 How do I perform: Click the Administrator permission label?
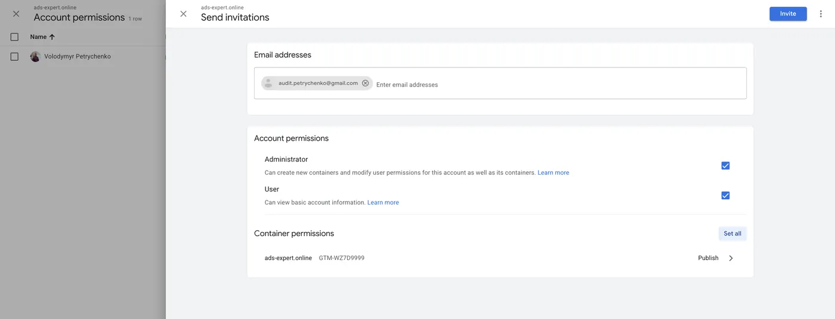[x=286, y=160]
